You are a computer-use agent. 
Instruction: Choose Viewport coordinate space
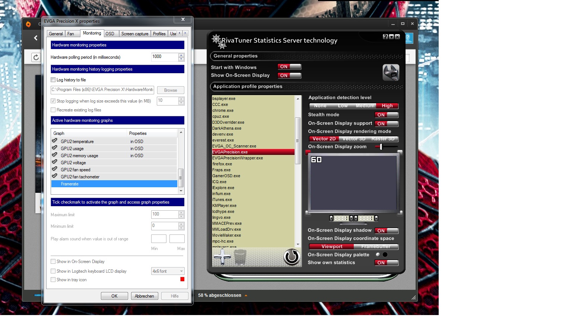click(x=332, y=247)
